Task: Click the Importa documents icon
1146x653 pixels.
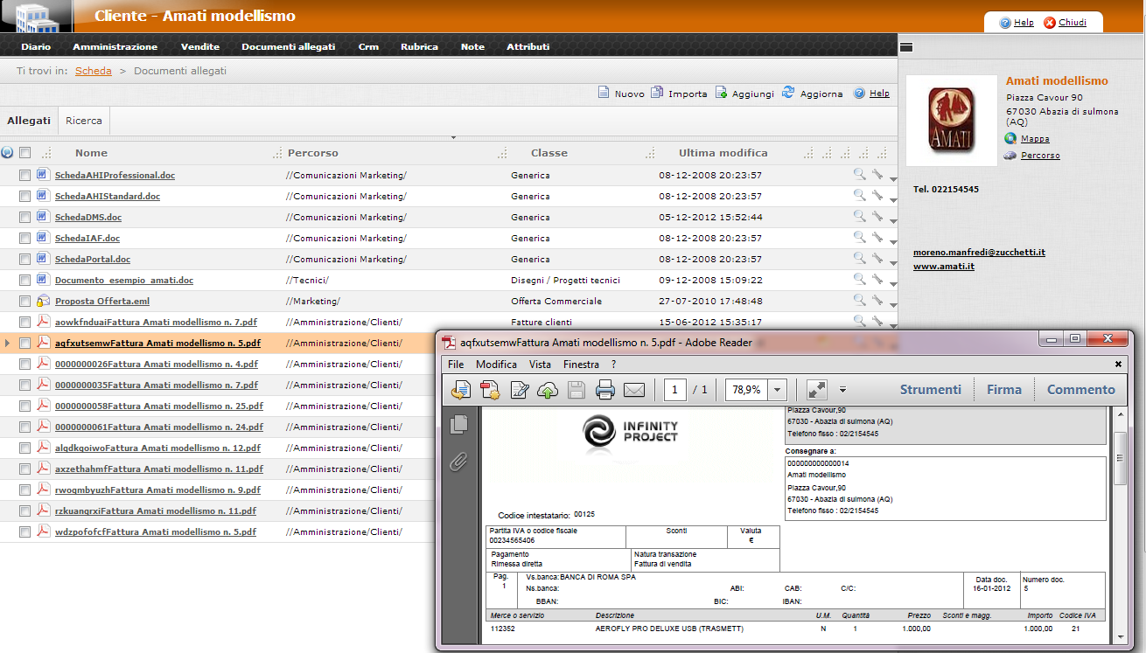Action: 658,93
